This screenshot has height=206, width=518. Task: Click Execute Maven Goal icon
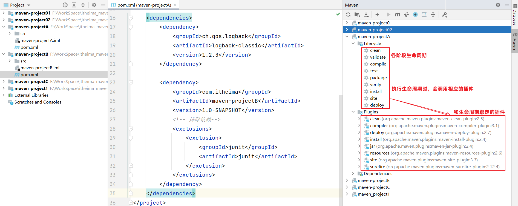click(x=398, y=15)
